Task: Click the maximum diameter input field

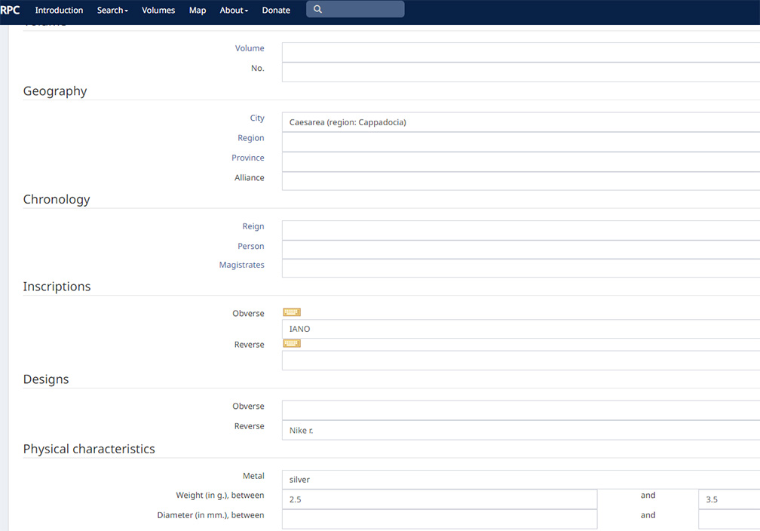Action: coord(729,519)
